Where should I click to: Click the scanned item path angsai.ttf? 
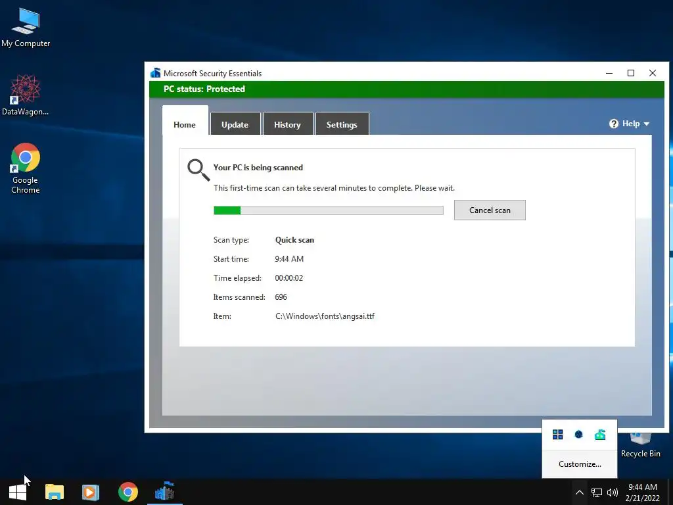coord(325,316)
